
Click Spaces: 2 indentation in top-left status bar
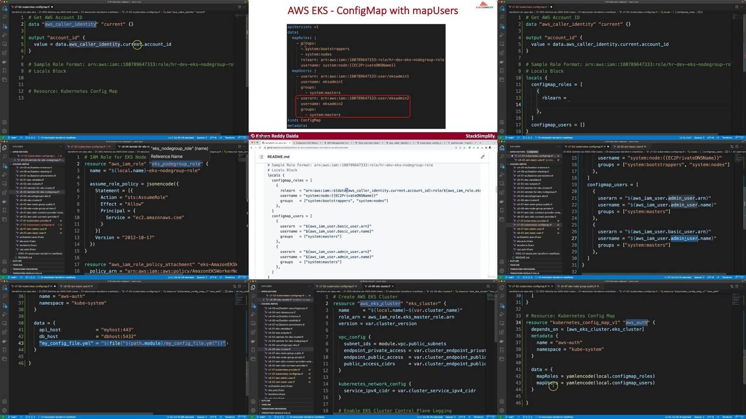(201, 137)
